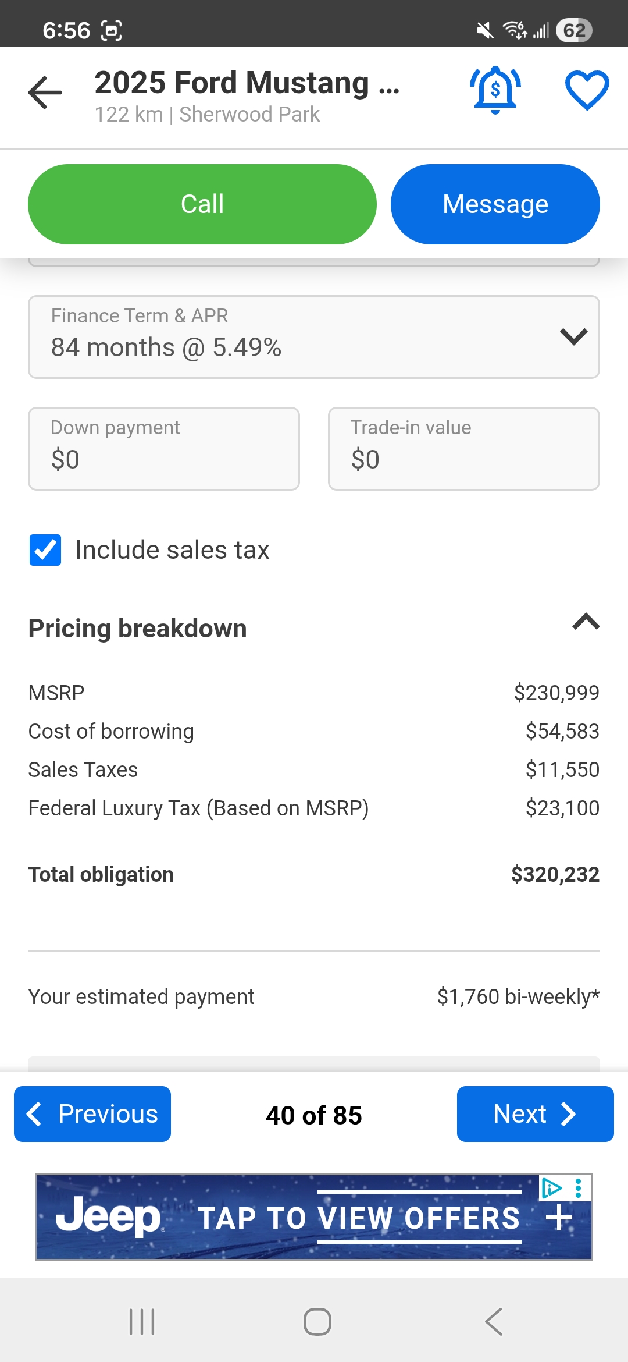Screen dimensions: 628x1362
Task: Go to the Previous listing
Action: [x=92, y=1114]
